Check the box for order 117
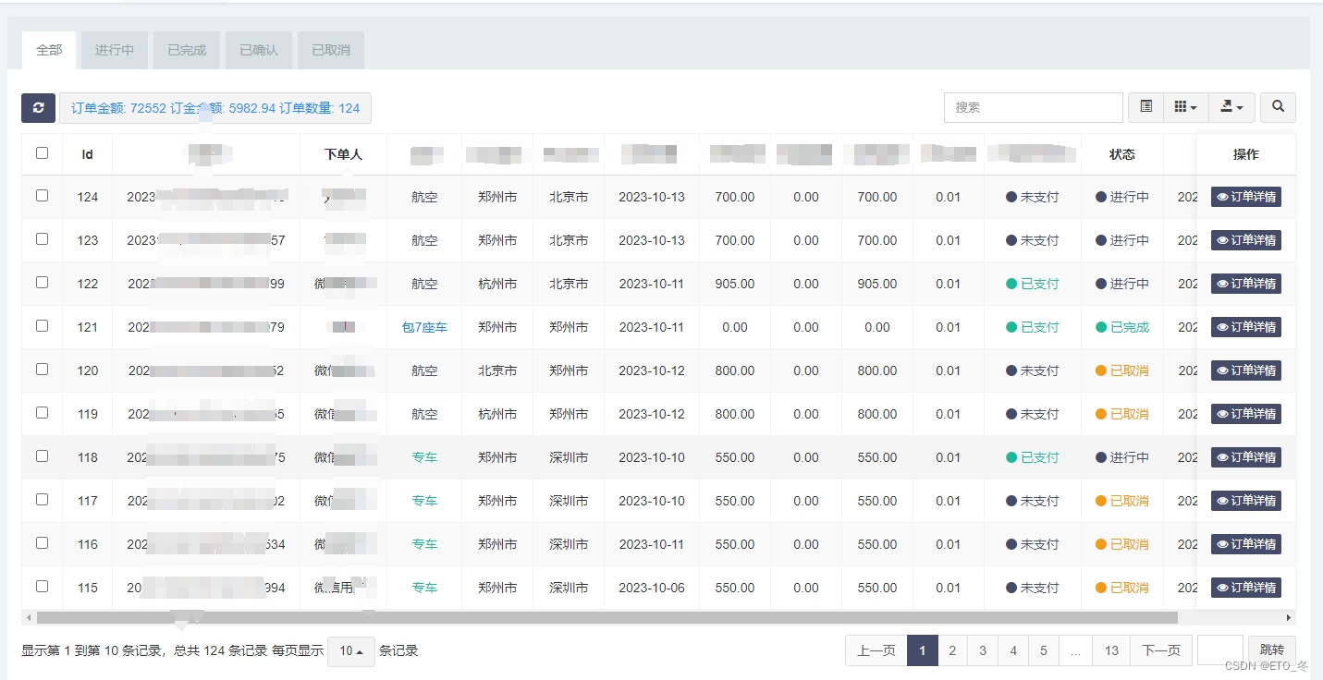 [x=42, y=500]
